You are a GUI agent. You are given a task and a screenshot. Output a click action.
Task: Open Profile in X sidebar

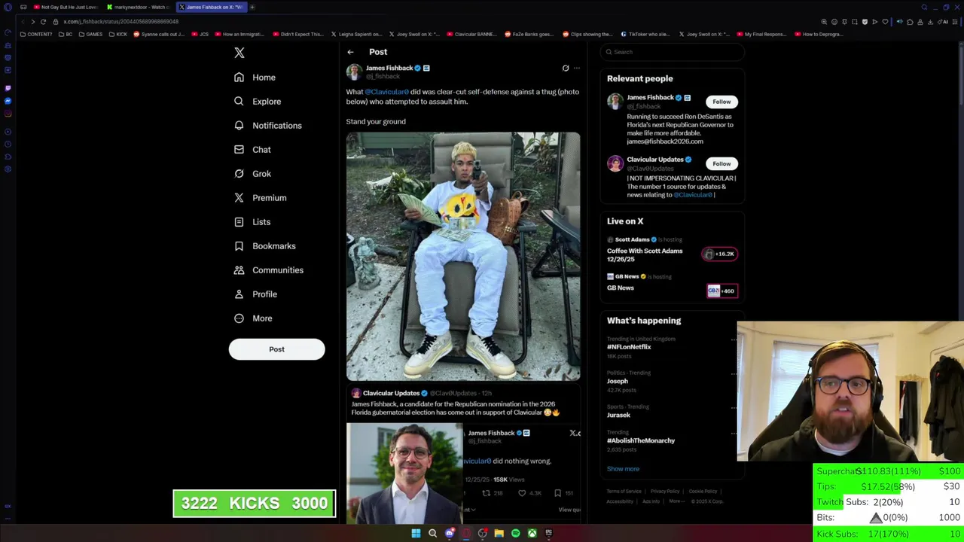tap(255, 294)
